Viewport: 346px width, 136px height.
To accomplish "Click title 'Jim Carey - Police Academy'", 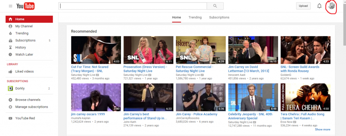I will point(196,114).
